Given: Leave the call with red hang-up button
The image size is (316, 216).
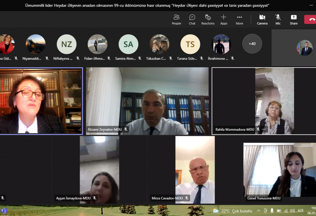Looking at the screenshot, I should click(x=311, y=20).
